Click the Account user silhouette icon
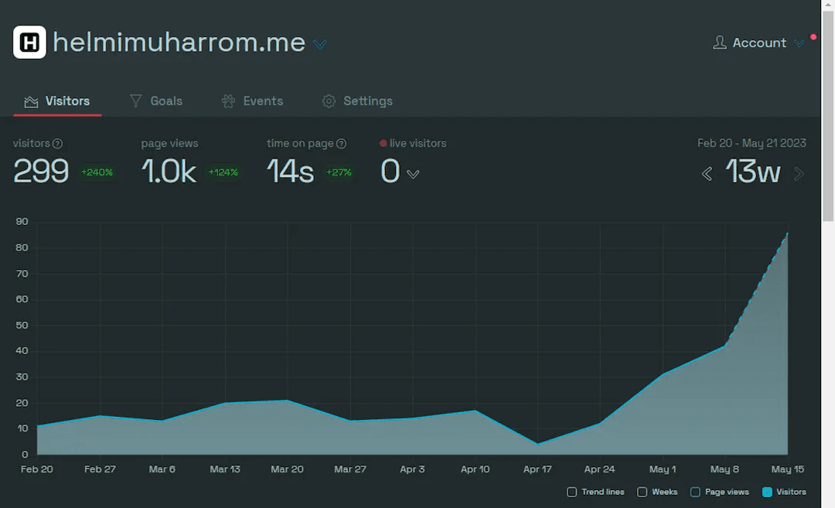This screenshot has height=508, width=835. (x=720, y=43)
